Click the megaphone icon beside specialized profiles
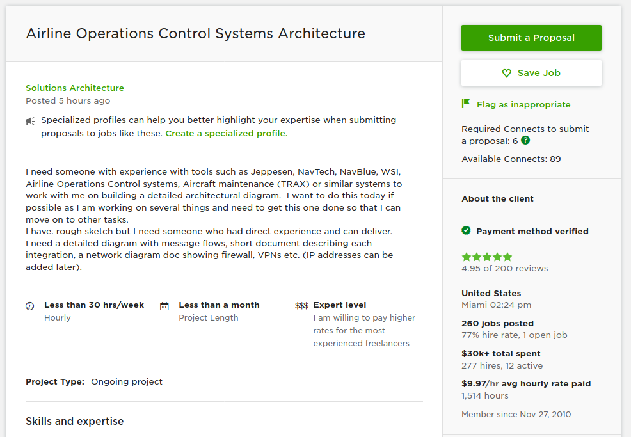 coord(30,120)
